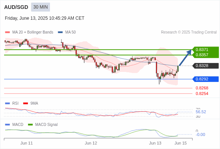The width and height of the screenshot is (220, 149).
Task: Click the '9MA' legend label
Action: coord(34,104)
